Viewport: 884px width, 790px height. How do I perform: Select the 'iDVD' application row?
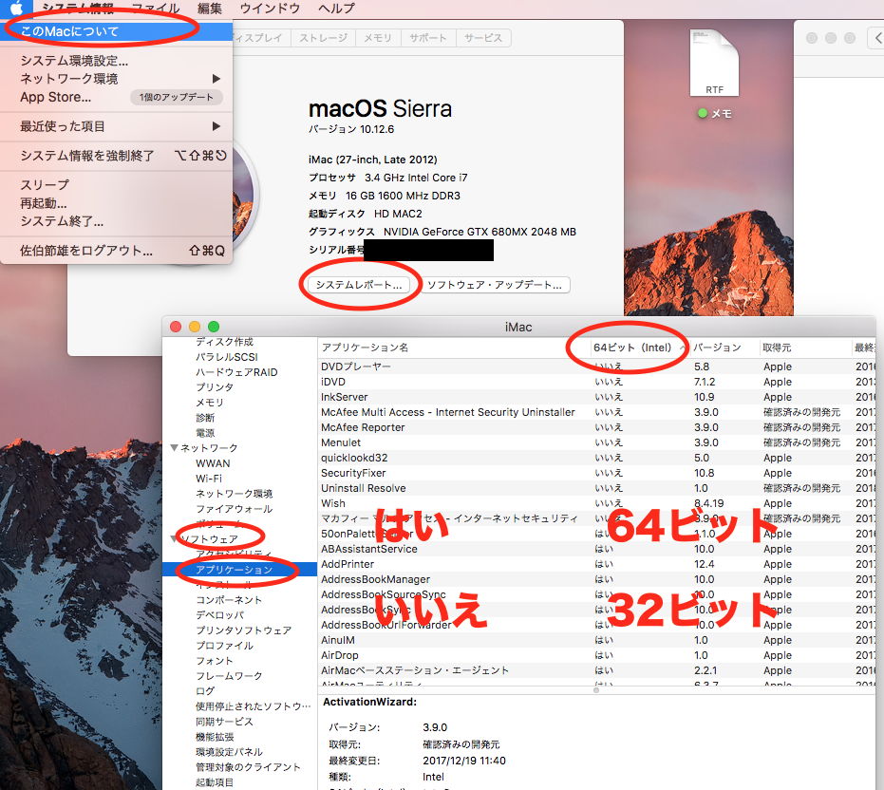pyautogui.click(x=596, y=382)
